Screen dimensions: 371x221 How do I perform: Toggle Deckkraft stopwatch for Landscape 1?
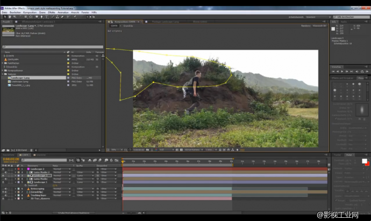(x=25, y=186)
